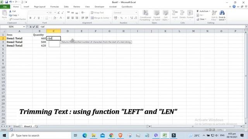Screen dimensions: 248x139
Task: Toggle Underline formatting
Action: click(39, 18)
